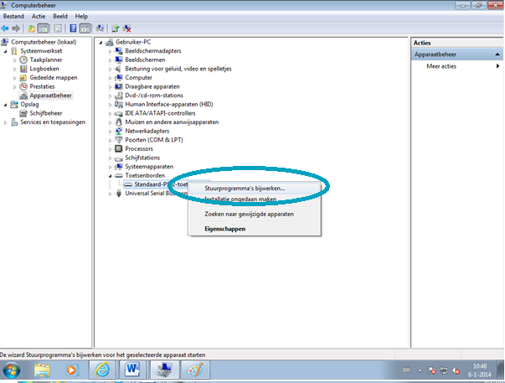Toggle the show/hide action pane toolbar icon
505x383 pixels.
click(x=85, y=28)
